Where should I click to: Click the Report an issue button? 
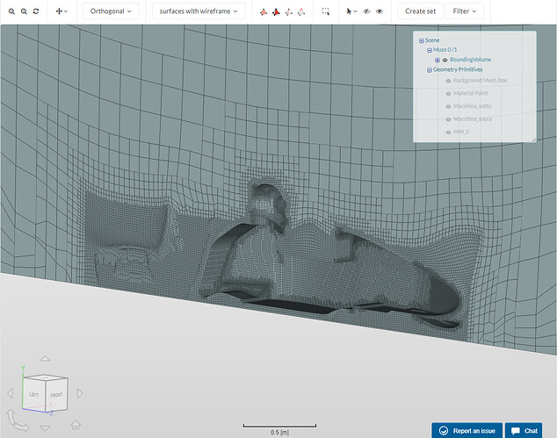467,430
